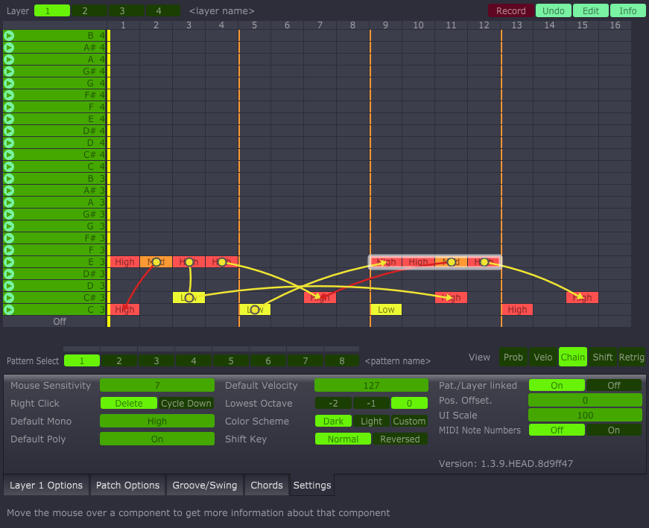649x528 pixels.
Task: Adjust the Mouse Sensitivity slider
Action: 156,386
